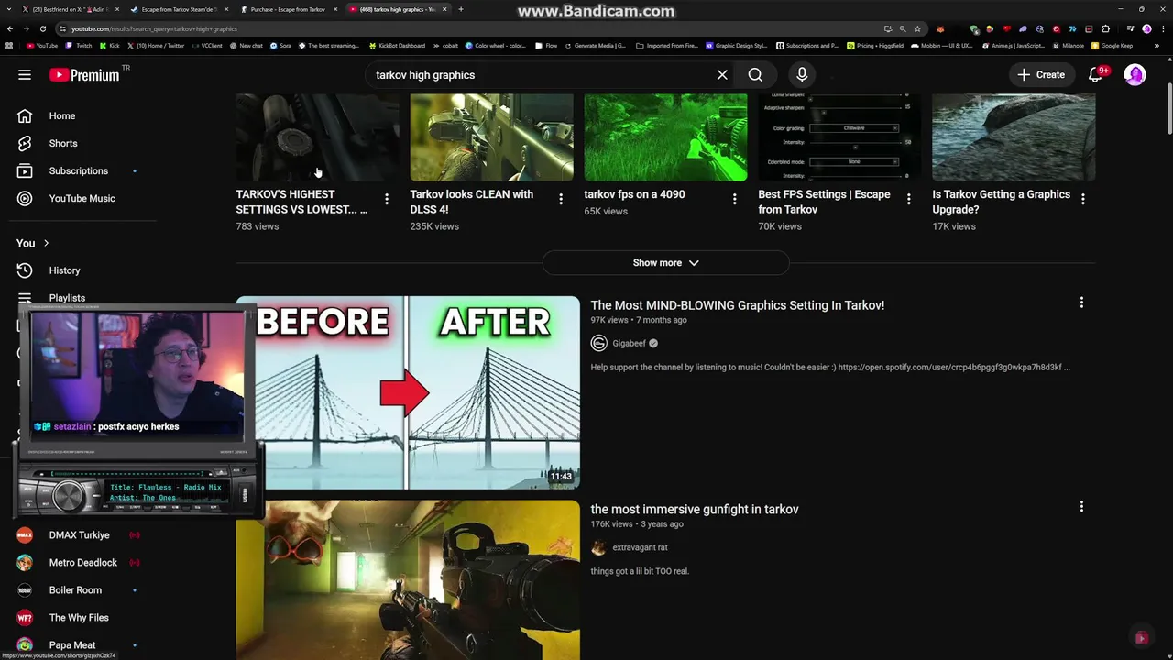Play the BEFORE AFTER bridge thumbnail video
Screen dimensions: 1173x660
point(408,392)
